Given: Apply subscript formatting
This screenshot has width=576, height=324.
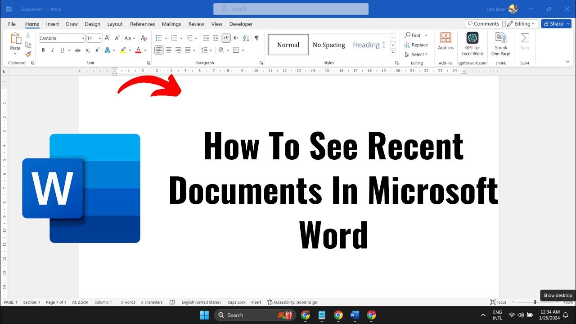Looking at the screenshot, I should 88,50.
